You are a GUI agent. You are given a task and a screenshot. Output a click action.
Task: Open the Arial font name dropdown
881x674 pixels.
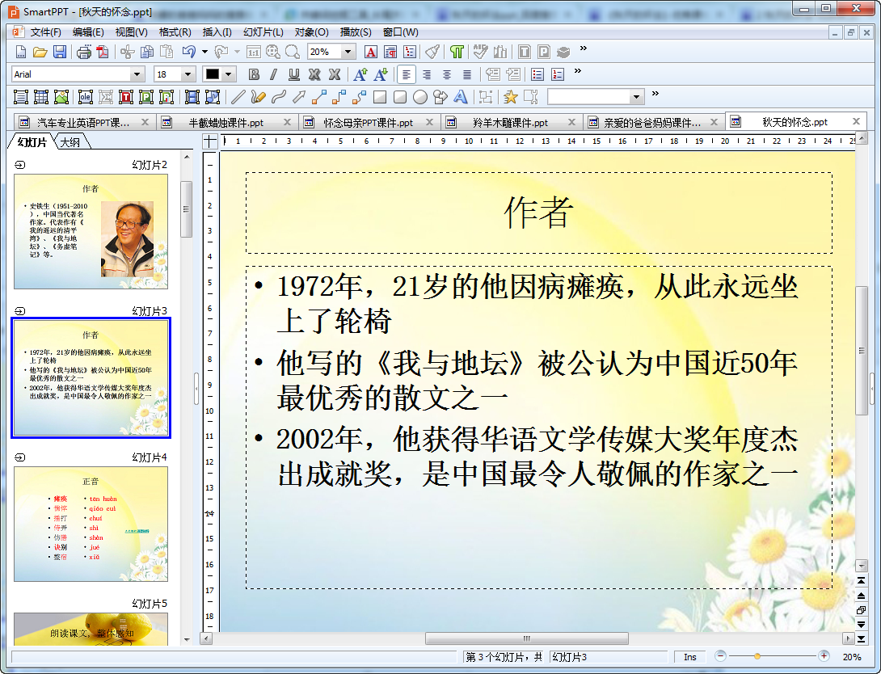[136, 74]
